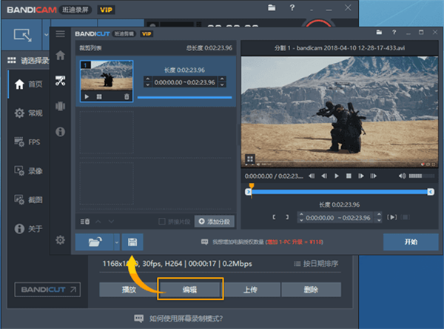This screenshot has height=329, width=444.
Task: Open Bandicut settings gear icon
Action: pyautogui.click(x=60, y=240)
